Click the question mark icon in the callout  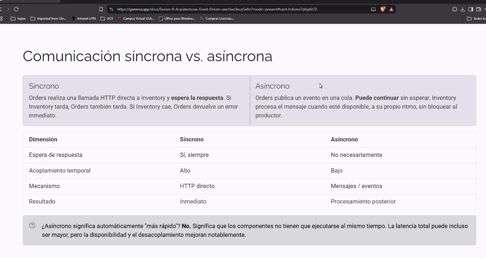coord(32,225)
